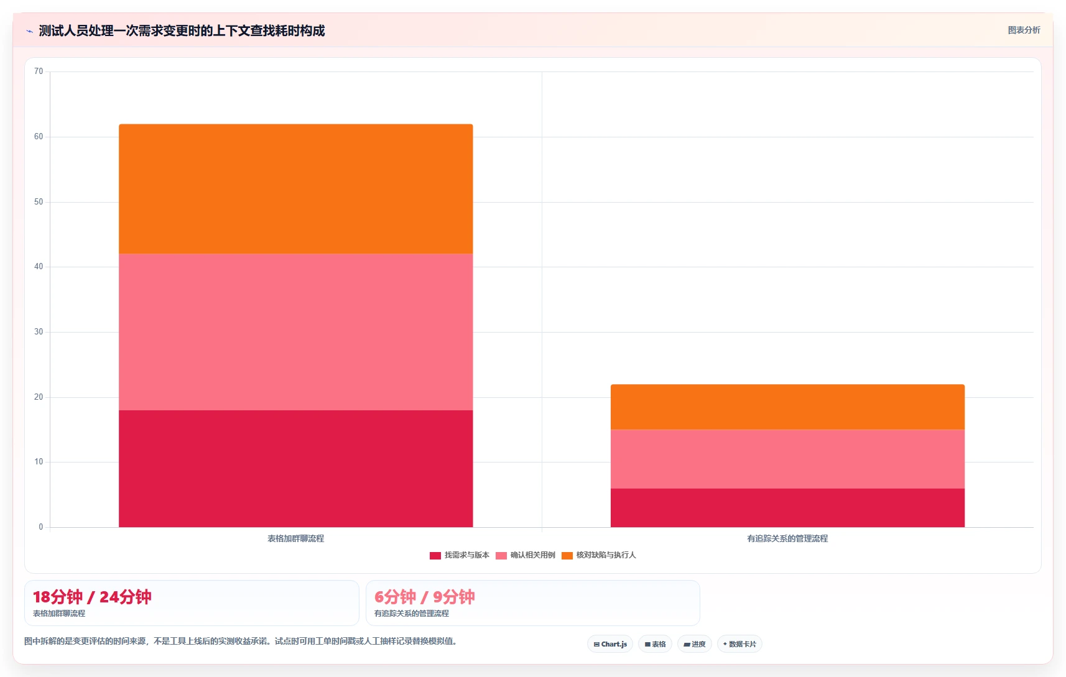Click the y-axis value 30
The width and height of the screenshot is (1066, 677).
click(x=39, y=332)
